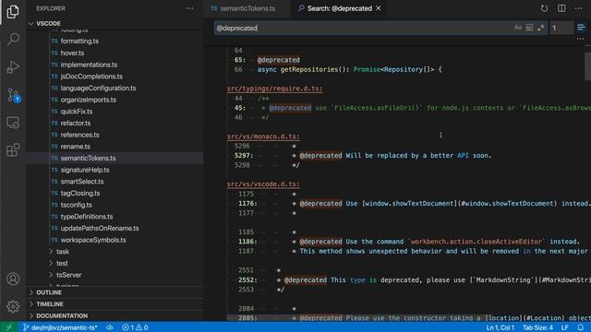Click Ln 1, Col 1 cursor position
The image size is (591, 332).
click(501, 327)
